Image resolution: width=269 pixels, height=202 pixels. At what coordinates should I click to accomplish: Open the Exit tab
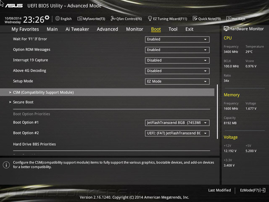(189, 29)
